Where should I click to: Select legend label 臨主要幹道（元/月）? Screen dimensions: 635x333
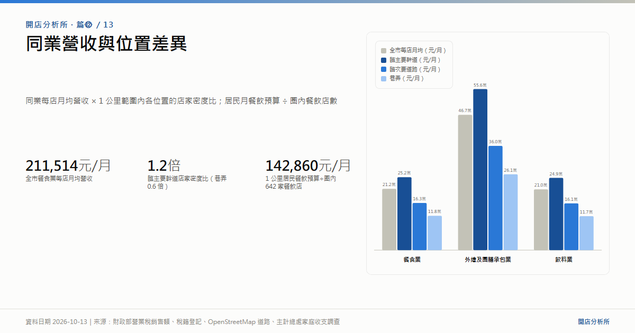(x=416, y=60)
